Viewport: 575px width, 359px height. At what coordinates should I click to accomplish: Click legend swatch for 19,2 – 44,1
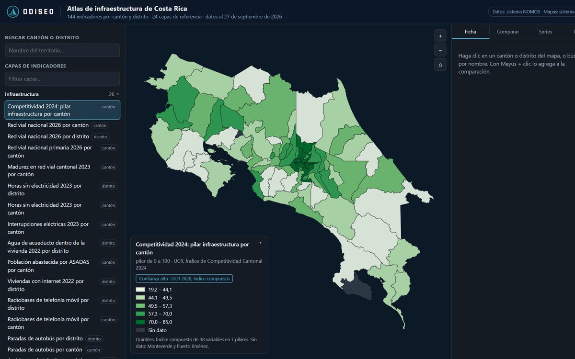coord(140,290)
